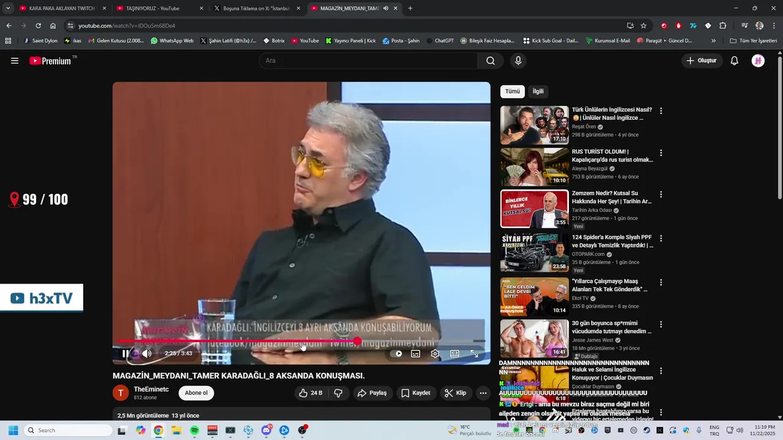The image size is (783, 440).
Task: Select the Tümü filter chip
Action: [512, 91]
